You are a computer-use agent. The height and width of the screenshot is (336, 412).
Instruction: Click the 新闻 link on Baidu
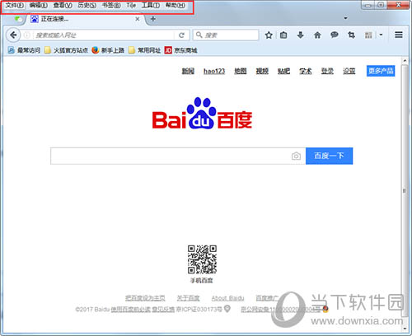(188, 71)
